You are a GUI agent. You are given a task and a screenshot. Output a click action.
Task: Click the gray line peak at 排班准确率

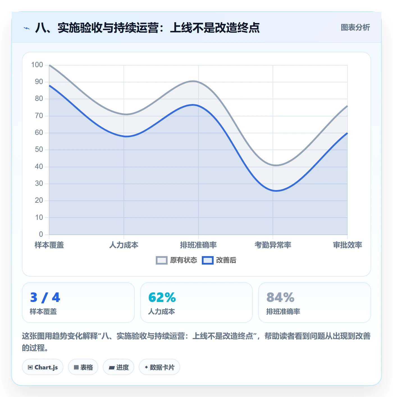198,82
